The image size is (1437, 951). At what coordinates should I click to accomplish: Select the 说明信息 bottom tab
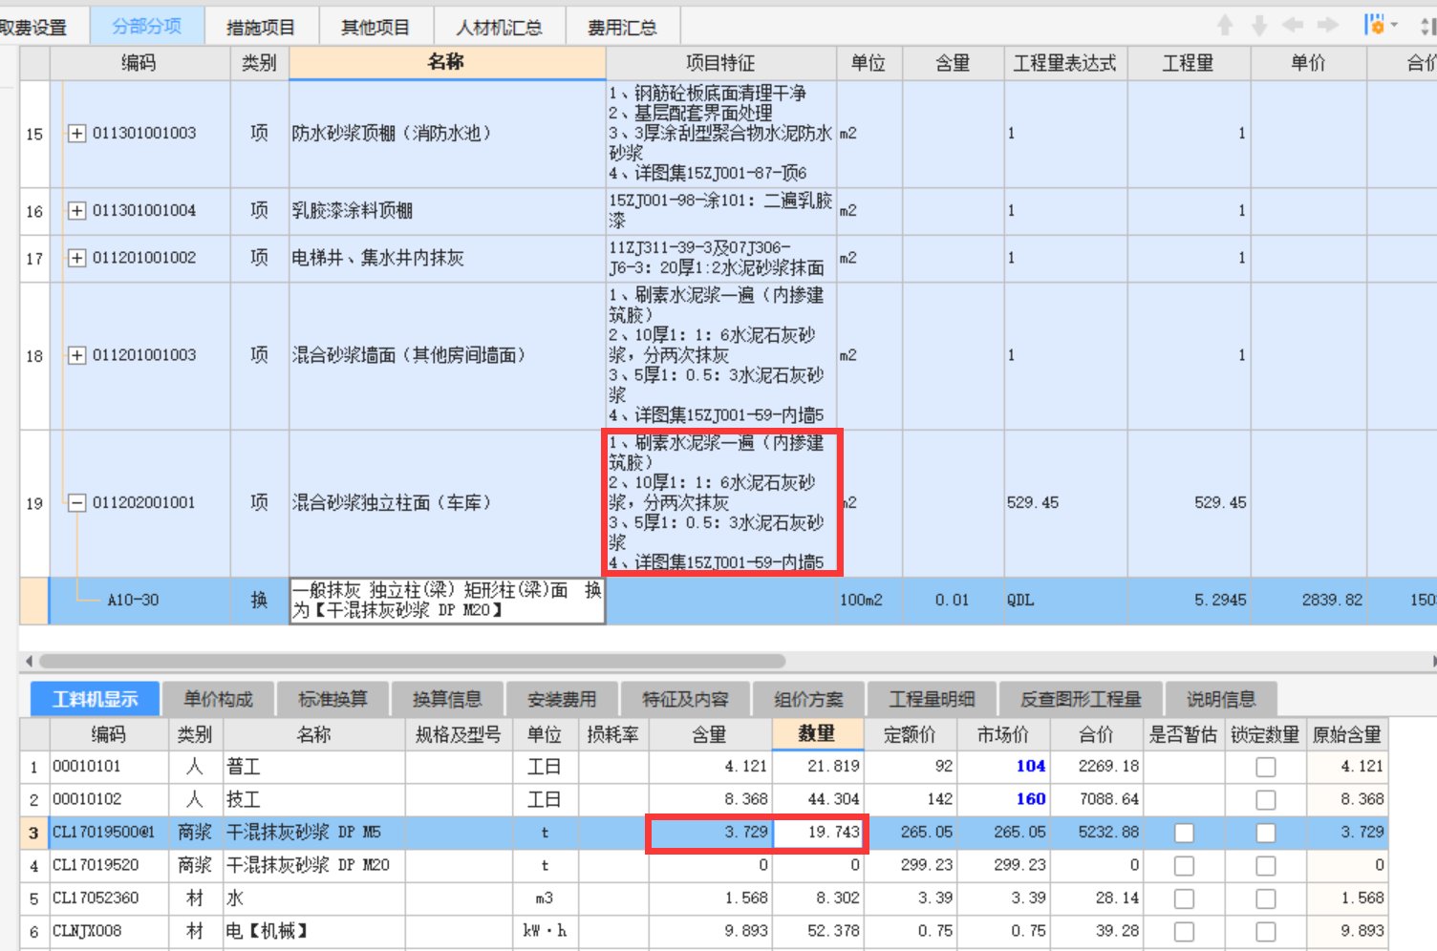coord(1221,699)
